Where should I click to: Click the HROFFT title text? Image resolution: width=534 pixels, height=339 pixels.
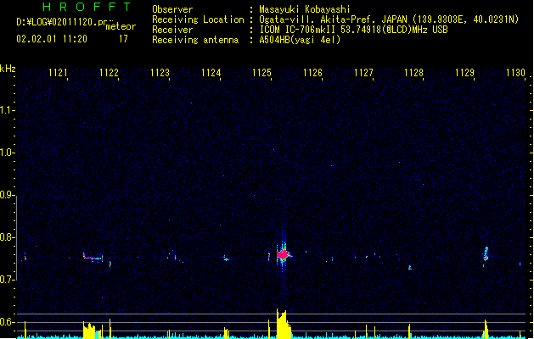pos(87,7)
